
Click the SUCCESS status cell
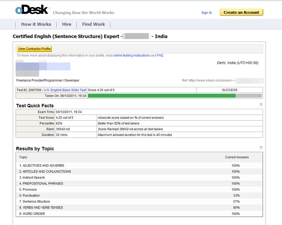click(229, 90)
